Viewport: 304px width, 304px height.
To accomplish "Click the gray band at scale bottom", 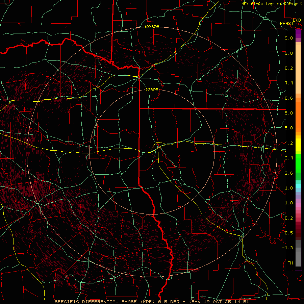I will point(298,259).
